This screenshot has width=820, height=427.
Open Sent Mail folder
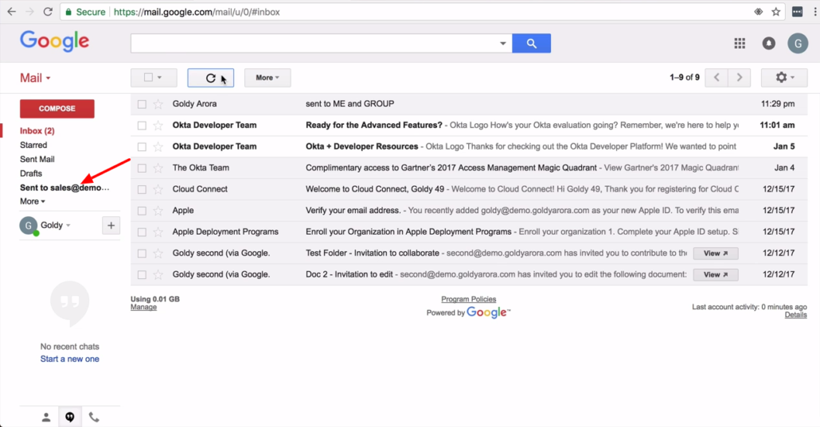37,159
